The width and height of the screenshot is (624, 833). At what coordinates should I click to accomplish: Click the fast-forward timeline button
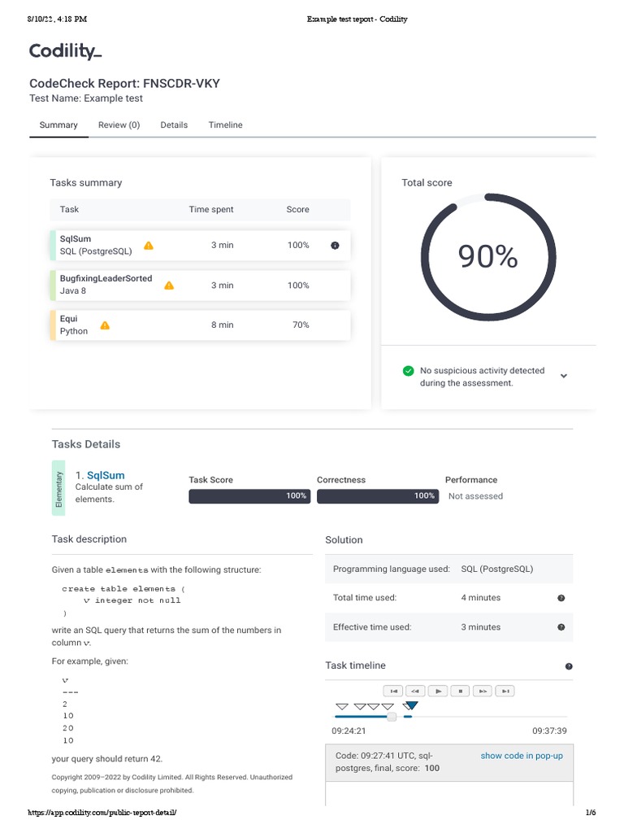click(483, 691)
